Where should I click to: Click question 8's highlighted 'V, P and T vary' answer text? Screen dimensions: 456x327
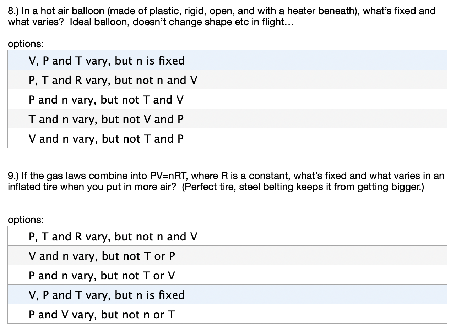tap(107, 61)
